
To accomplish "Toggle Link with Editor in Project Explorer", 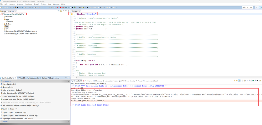I will pos(61,11).
